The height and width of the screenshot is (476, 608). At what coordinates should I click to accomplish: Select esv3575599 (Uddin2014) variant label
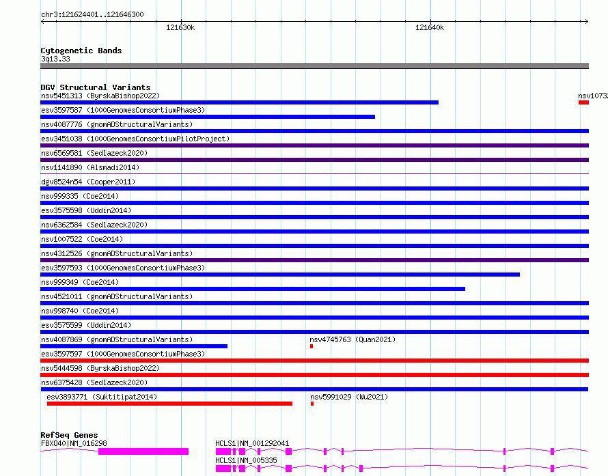pyautogui.click(x=86, y=325)
